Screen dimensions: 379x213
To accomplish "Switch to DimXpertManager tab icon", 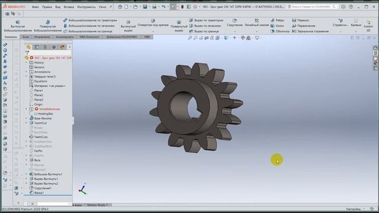I will point(54,47).
